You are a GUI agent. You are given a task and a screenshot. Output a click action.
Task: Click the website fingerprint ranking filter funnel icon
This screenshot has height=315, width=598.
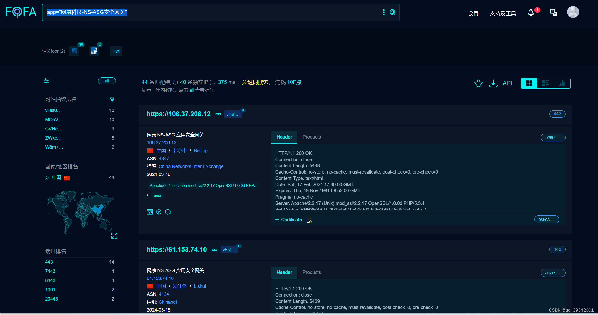tap(112, 100)
